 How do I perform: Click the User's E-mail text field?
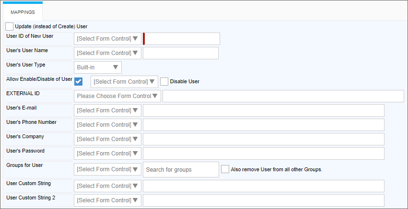click(264, 110)
